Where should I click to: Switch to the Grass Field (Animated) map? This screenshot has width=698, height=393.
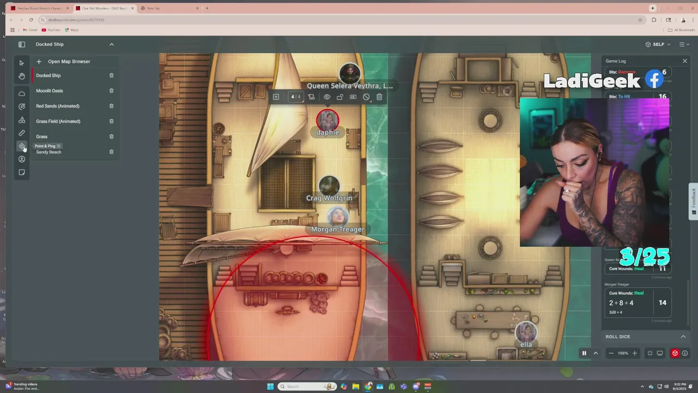58,121
